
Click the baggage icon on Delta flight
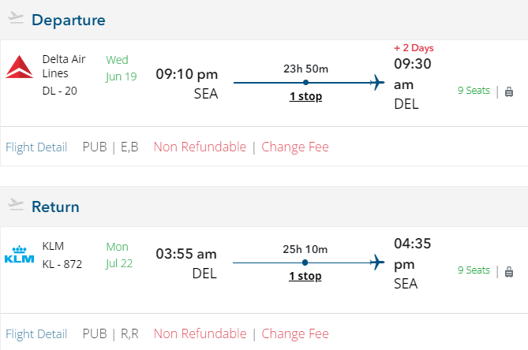click(509, 91)
